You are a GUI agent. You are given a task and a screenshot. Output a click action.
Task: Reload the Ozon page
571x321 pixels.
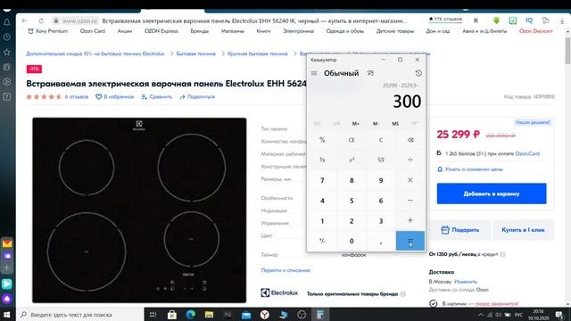click(x=41, y=21)
